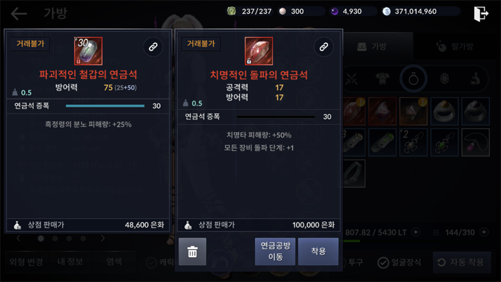Click link icon on 치명적인 돌파의 연금석 panel
Screen dimensions: 501x282
pyautogui.click(x=324, y=47)
